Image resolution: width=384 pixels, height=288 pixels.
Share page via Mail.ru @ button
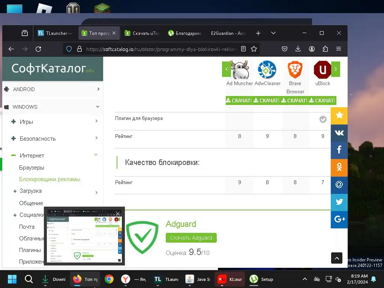pyautogui.click(x=339, y=185)
